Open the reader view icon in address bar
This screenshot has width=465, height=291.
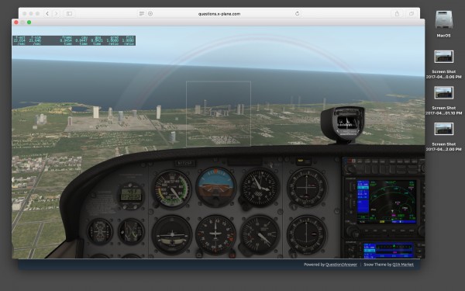coord(142,13)
